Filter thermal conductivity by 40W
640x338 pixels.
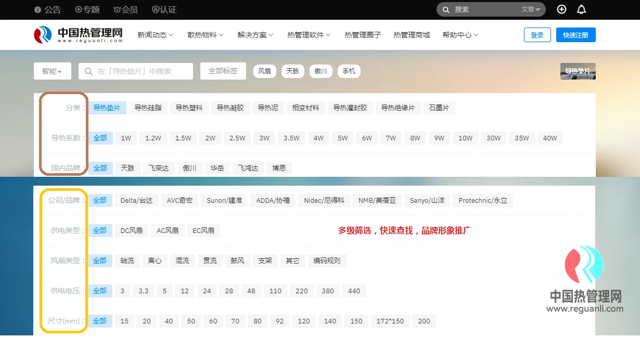[x=550, y=138]
